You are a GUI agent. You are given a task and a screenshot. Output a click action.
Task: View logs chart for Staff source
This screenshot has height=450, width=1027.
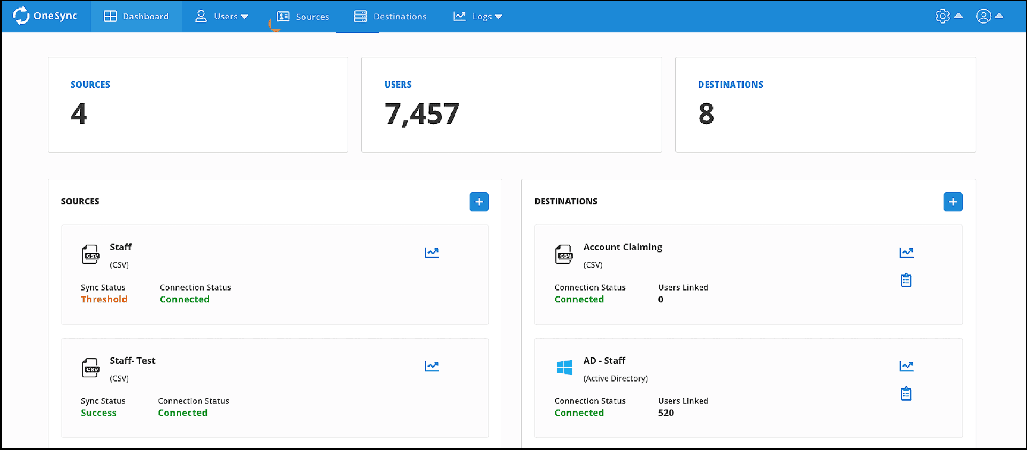(432, 253)
